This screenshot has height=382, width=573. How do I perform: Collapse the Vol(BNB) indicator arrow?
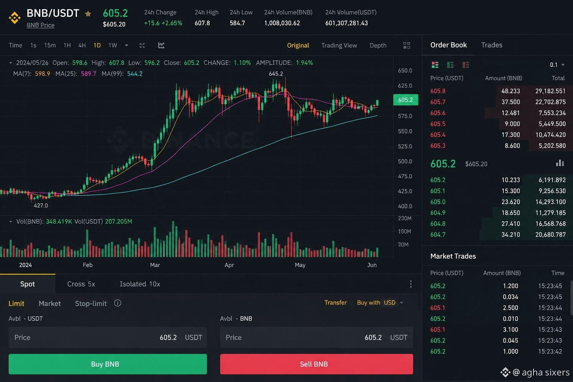(x=10, y=222)
